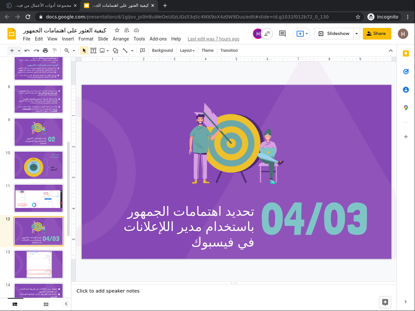Viewport: 415px width, 311px height.
Task: Open the File menu
Action: pos(27,39)
